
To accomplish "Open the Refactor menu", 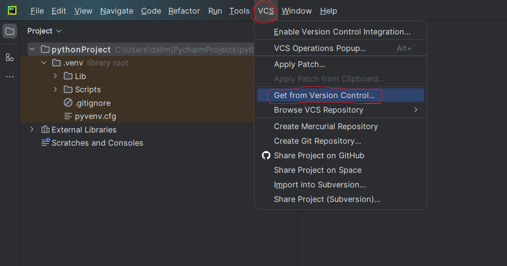I will [x=184, y=11].
